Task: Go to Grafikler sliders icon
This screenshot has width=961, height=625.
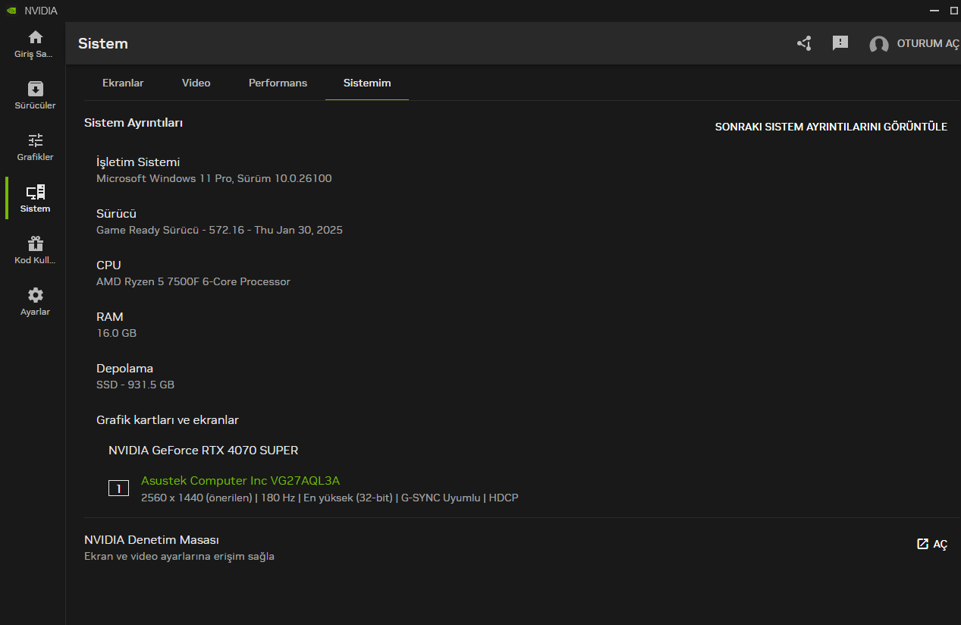Action: 35,140
